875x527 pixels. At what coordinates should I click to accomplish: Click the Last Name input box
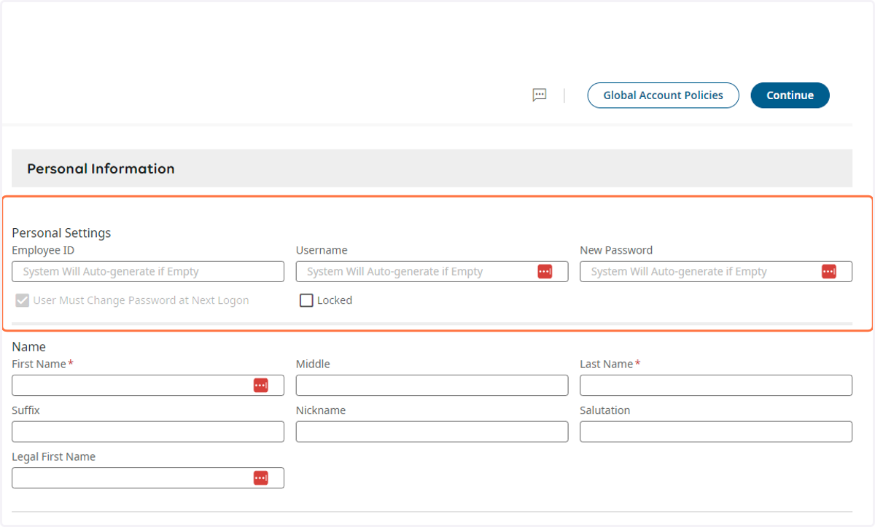pos(716,385)
